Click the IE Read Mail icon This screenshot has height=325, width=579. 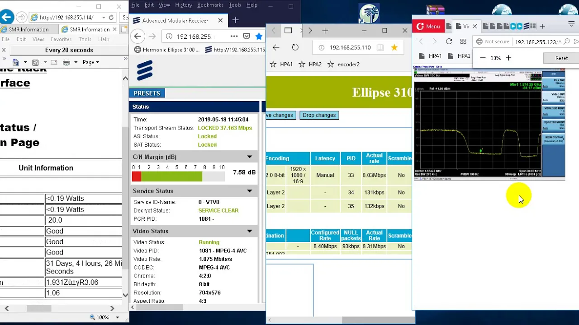click(x=54, y=62)
